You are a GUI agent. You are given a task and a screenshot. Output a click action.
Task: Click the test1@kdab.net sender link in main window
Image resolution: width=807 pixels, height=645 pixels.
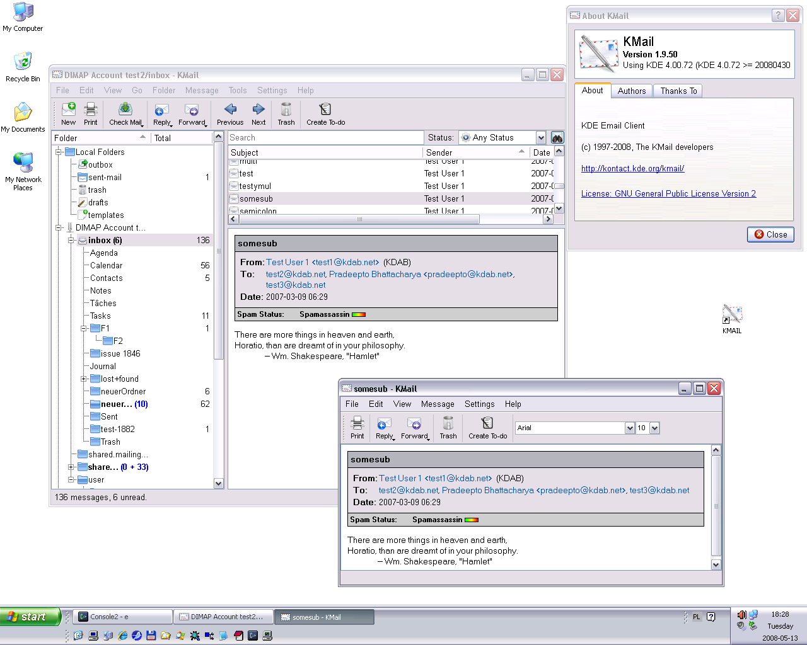click(x=323, y=263)
